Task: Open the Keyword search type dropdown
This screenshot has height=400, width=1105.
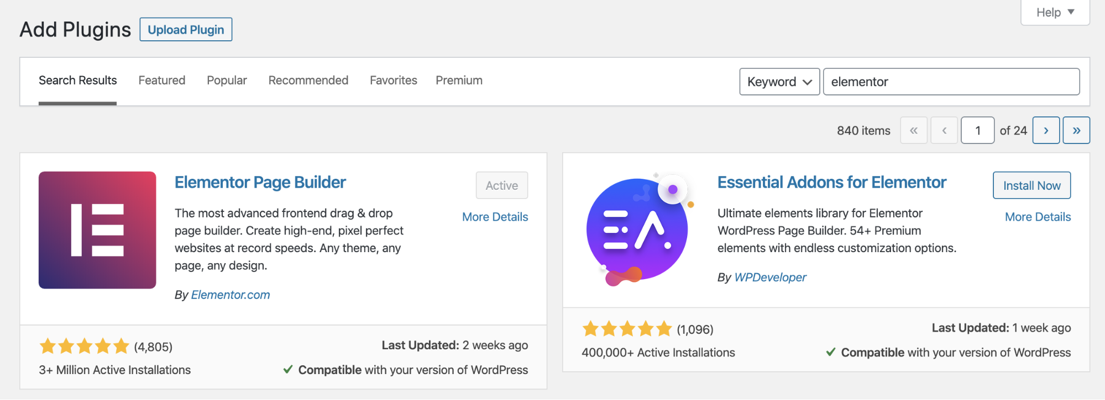Action: point(779,82)
